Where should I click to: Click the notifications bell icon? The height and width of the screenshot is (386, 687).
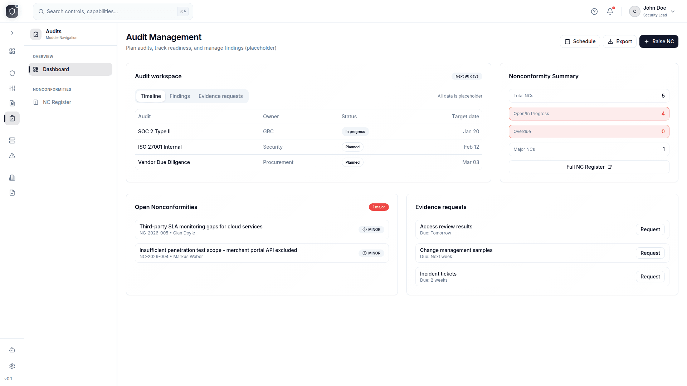[x=610, y=11]
